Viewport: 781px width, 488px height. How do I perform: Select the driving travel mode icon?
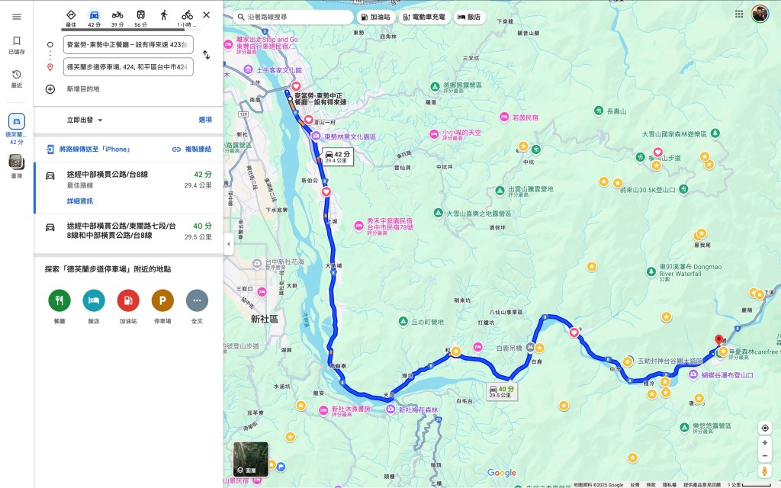[94, 14]
